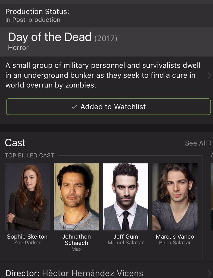This screenshot has height=278, width=213.
Task: Open Jeff Gum's cast photo
Action: pyautogui.click(x=126, y=197)
